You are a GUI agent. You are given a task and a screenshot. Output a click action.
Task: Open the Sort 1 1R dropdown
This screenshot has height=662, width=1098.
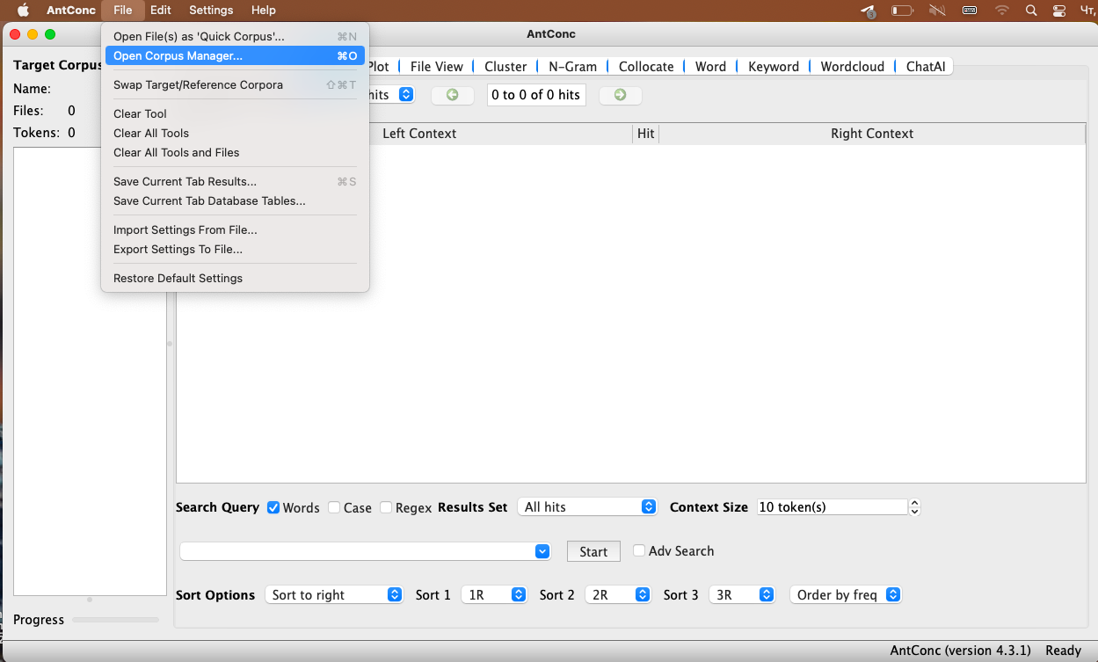494,595
